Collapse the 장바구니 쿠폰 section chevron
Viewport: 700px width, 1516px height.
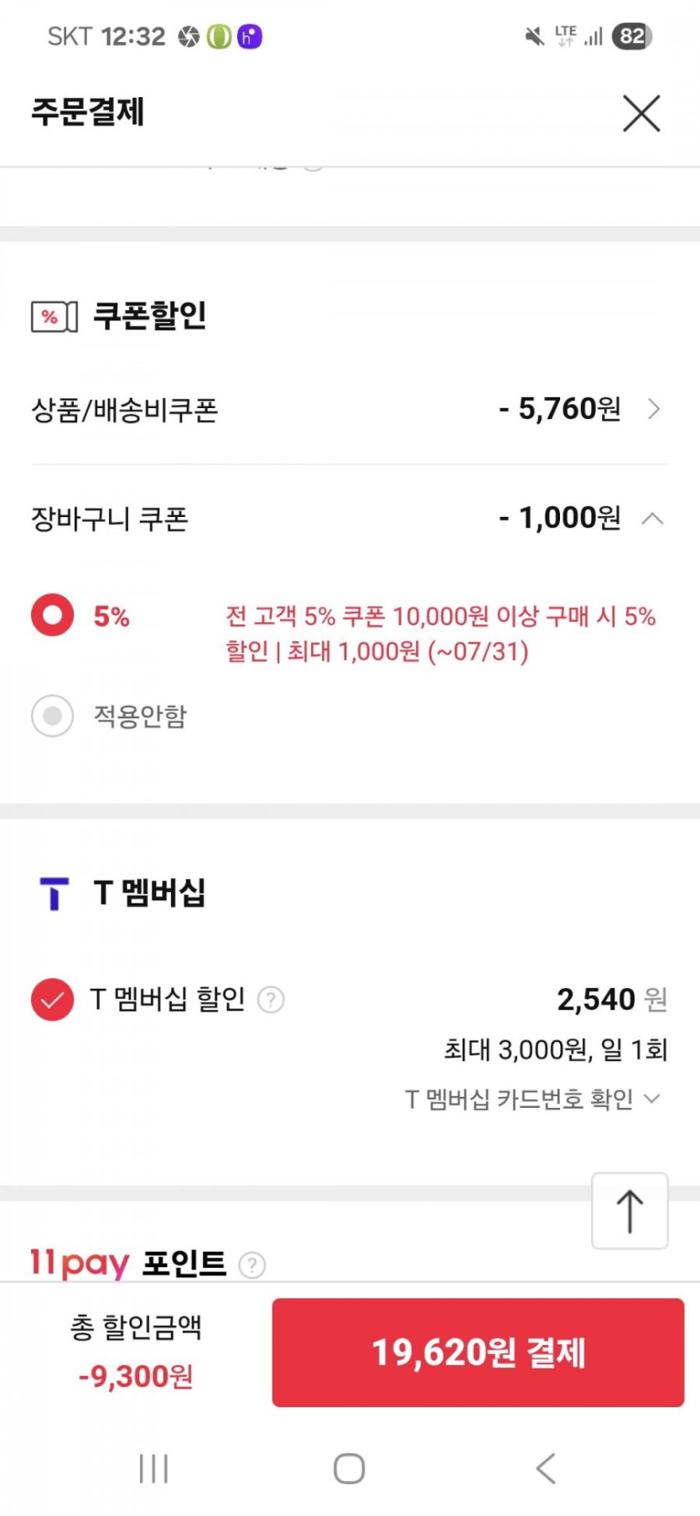click(x=652, y=519)
